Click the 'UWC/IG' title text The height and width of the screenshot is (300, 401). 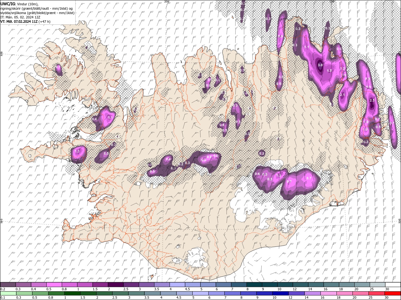pyautogui.click(x=8, y=4)
